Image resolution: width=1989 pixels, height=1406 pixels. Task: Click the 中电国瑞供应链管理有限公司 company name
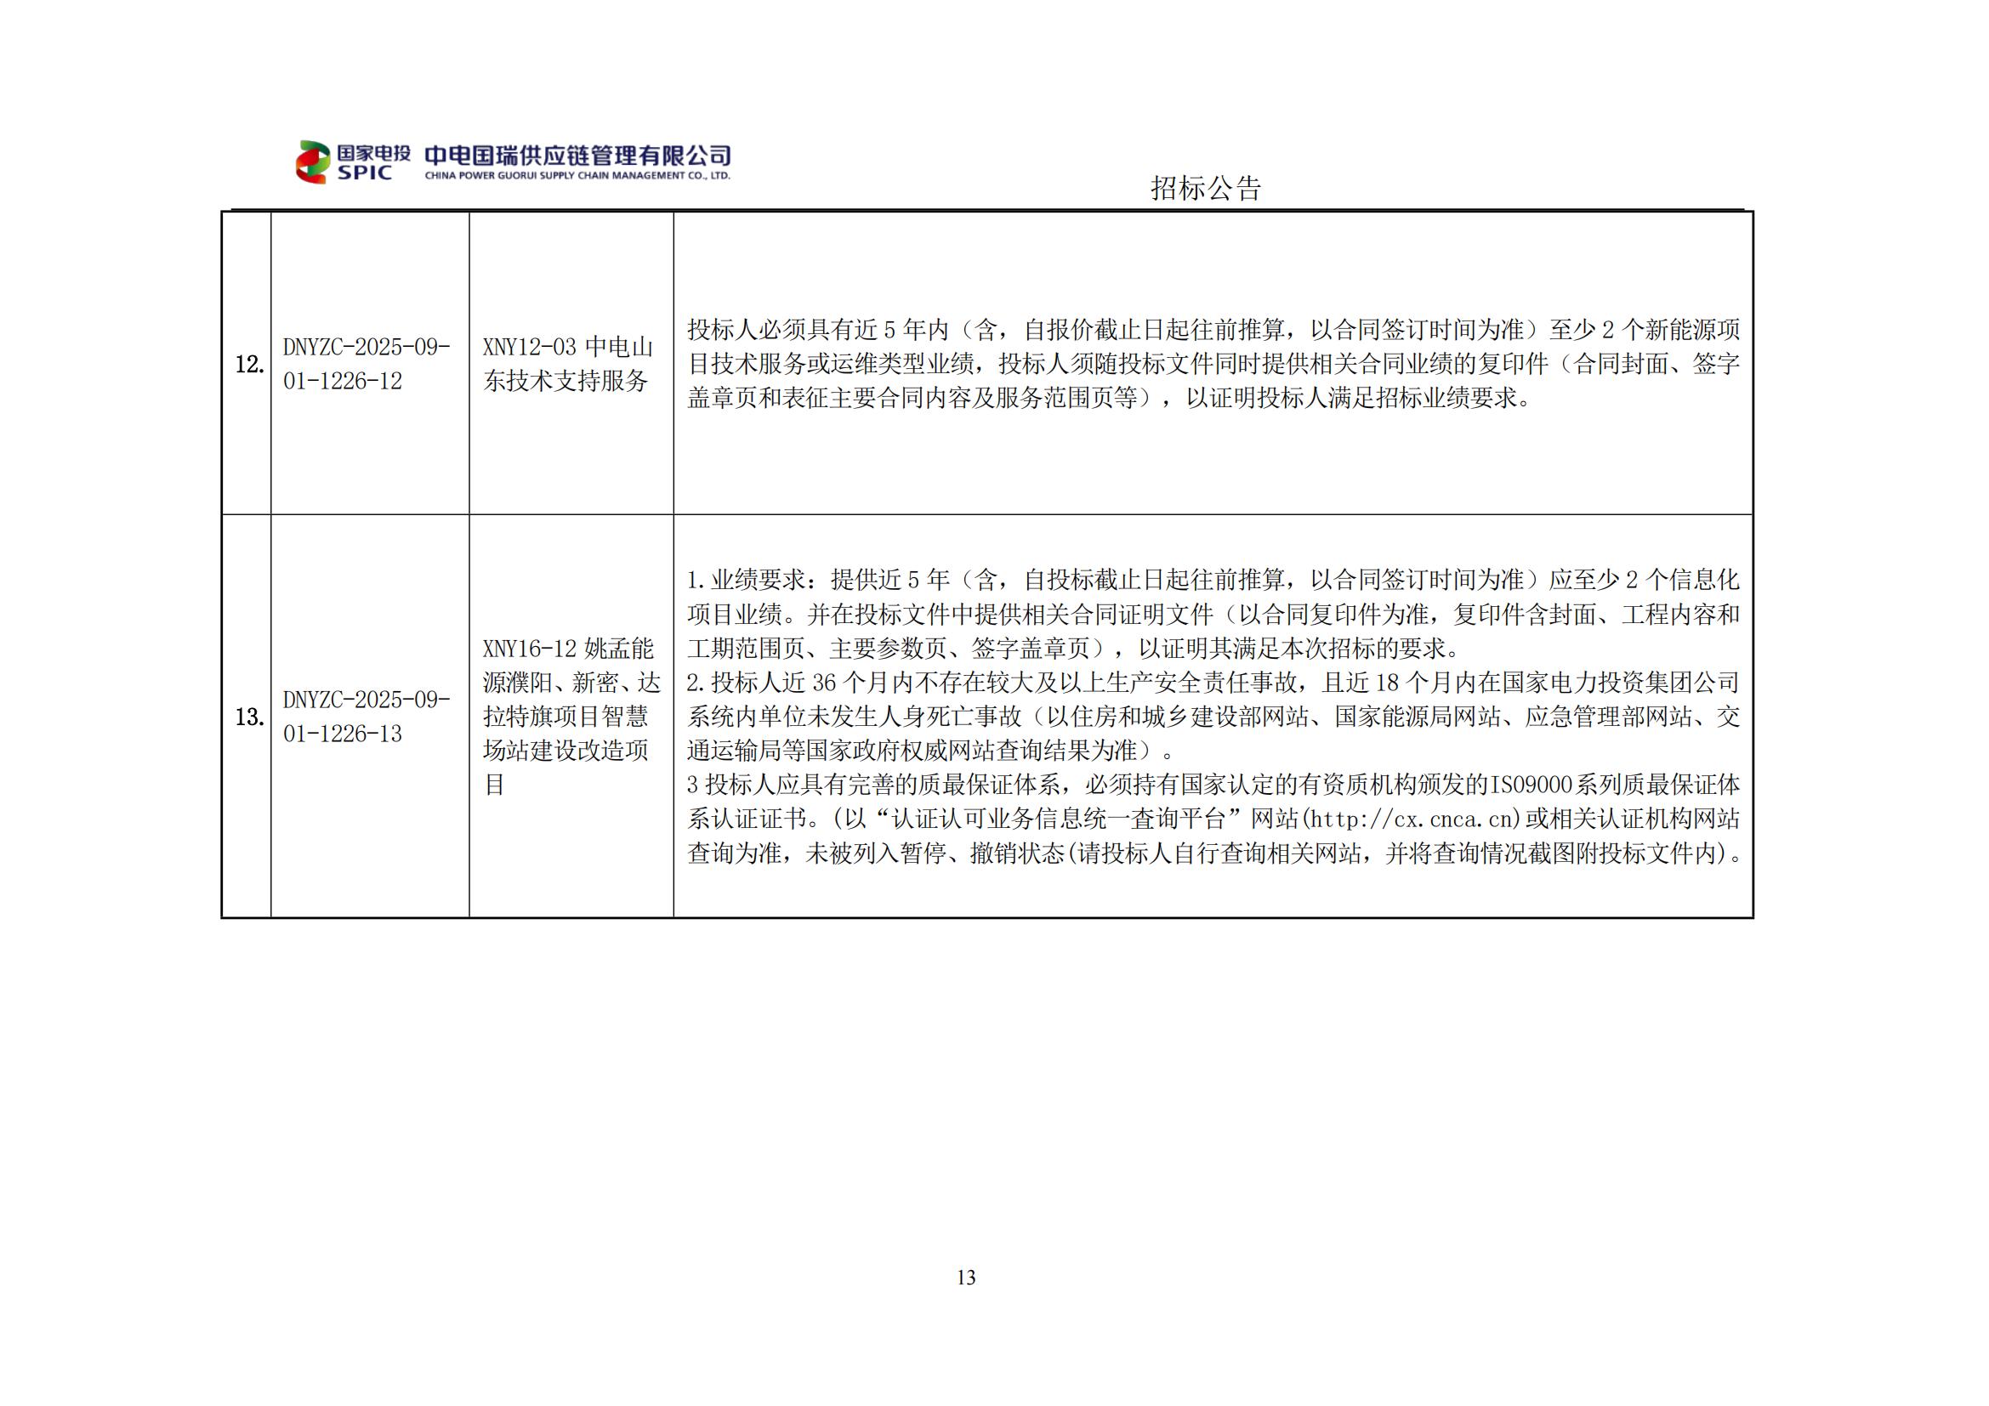pyautogui.click(x=577, y=156)
